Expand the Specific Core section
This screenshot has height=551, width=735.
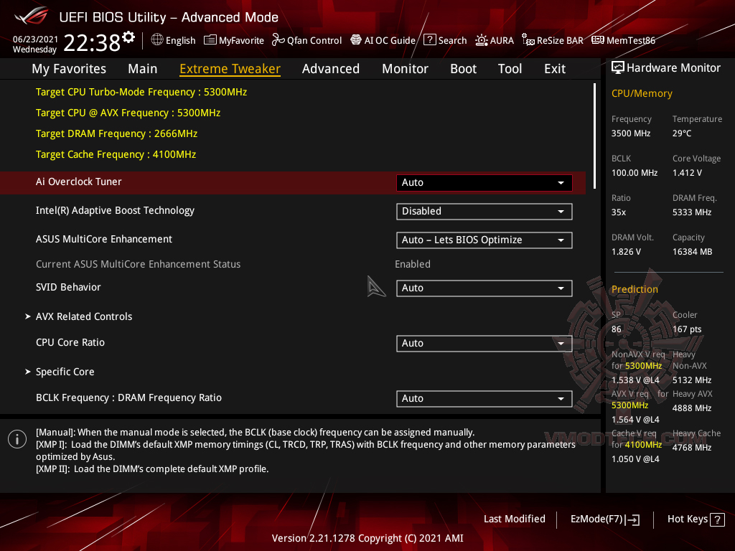[65, 372]
